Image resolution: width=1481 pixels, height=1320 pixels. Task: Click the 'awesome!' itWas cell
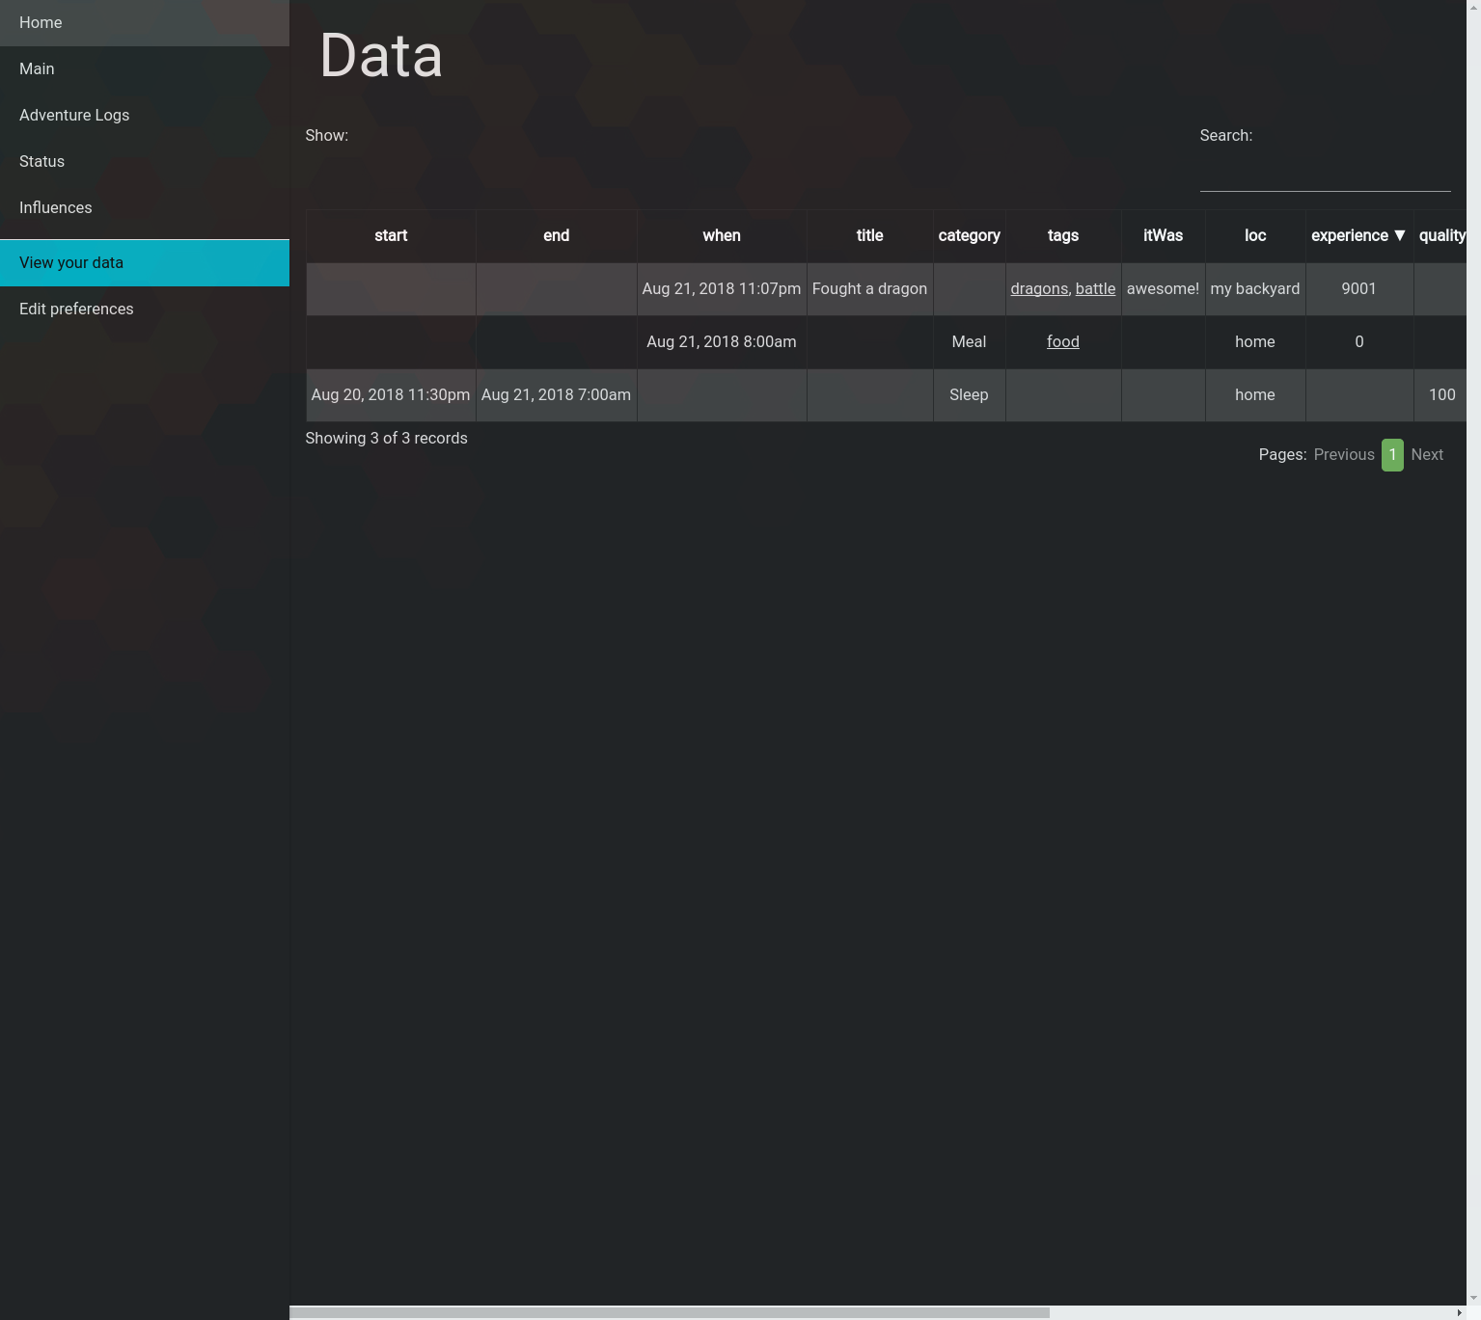click(x=1163, y=288)
